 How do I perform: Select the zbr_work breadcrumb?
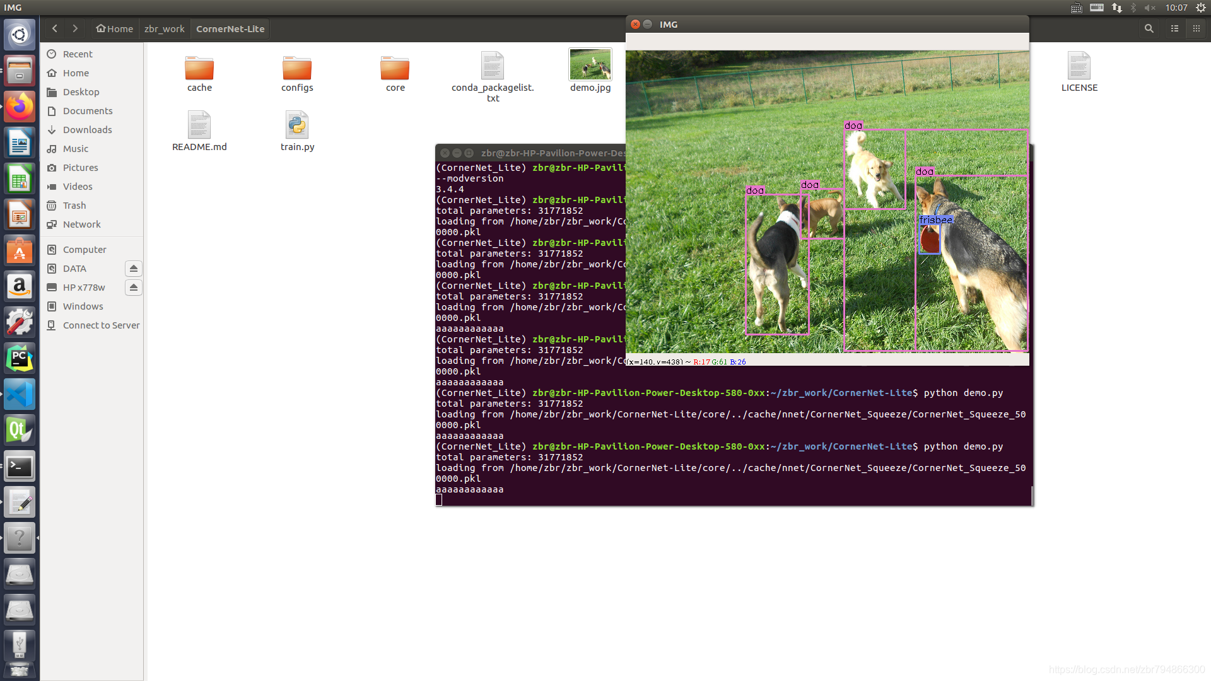tap(164, 28)
